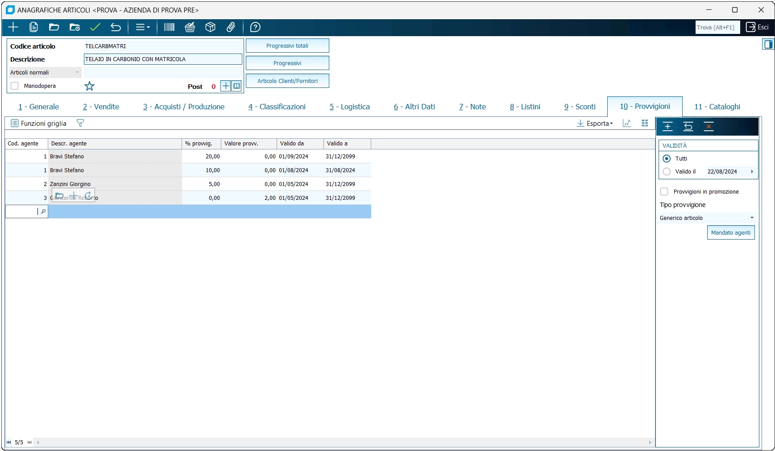775x451 pixels.
Task: Switch to the 2 - Vendite tab
Action: coord(101,107)
